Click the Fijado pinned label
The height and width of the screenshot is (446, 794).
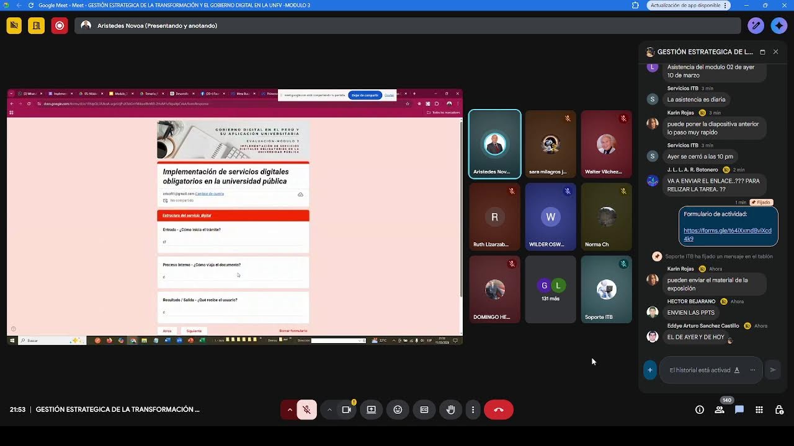(762, 203)
